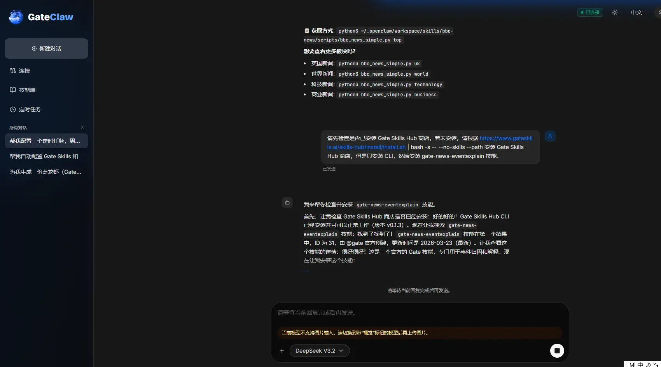Viewport: 661px width, 367px height.
Task: Click the code snippet ending in business
Action: pos(388,95)
